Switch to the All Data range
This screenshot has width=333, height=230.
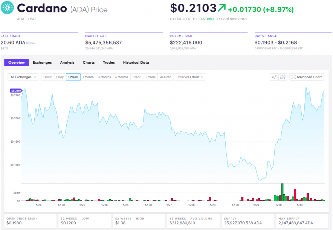pos(165,77)
